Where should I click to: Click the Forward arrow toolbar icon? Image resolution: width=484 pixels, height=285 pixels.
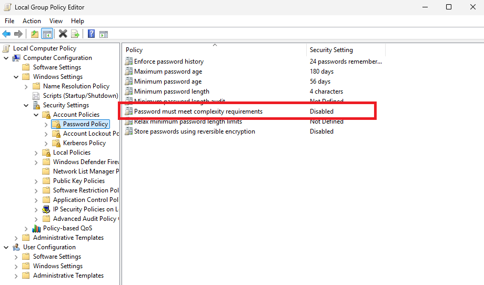(x=18, y=34)
